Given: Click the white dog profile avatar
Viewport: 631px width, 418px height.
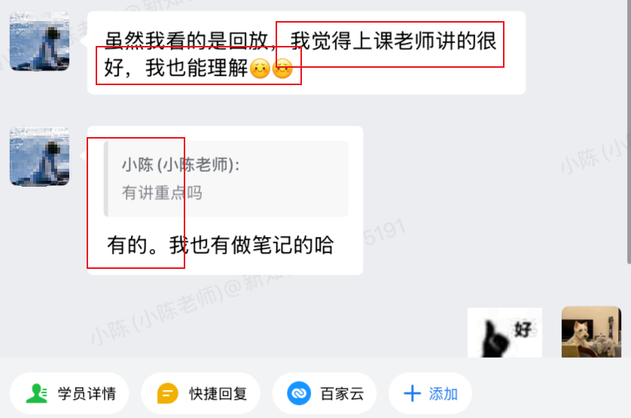Looking at the screenshot, I should (x=591, y=332).
